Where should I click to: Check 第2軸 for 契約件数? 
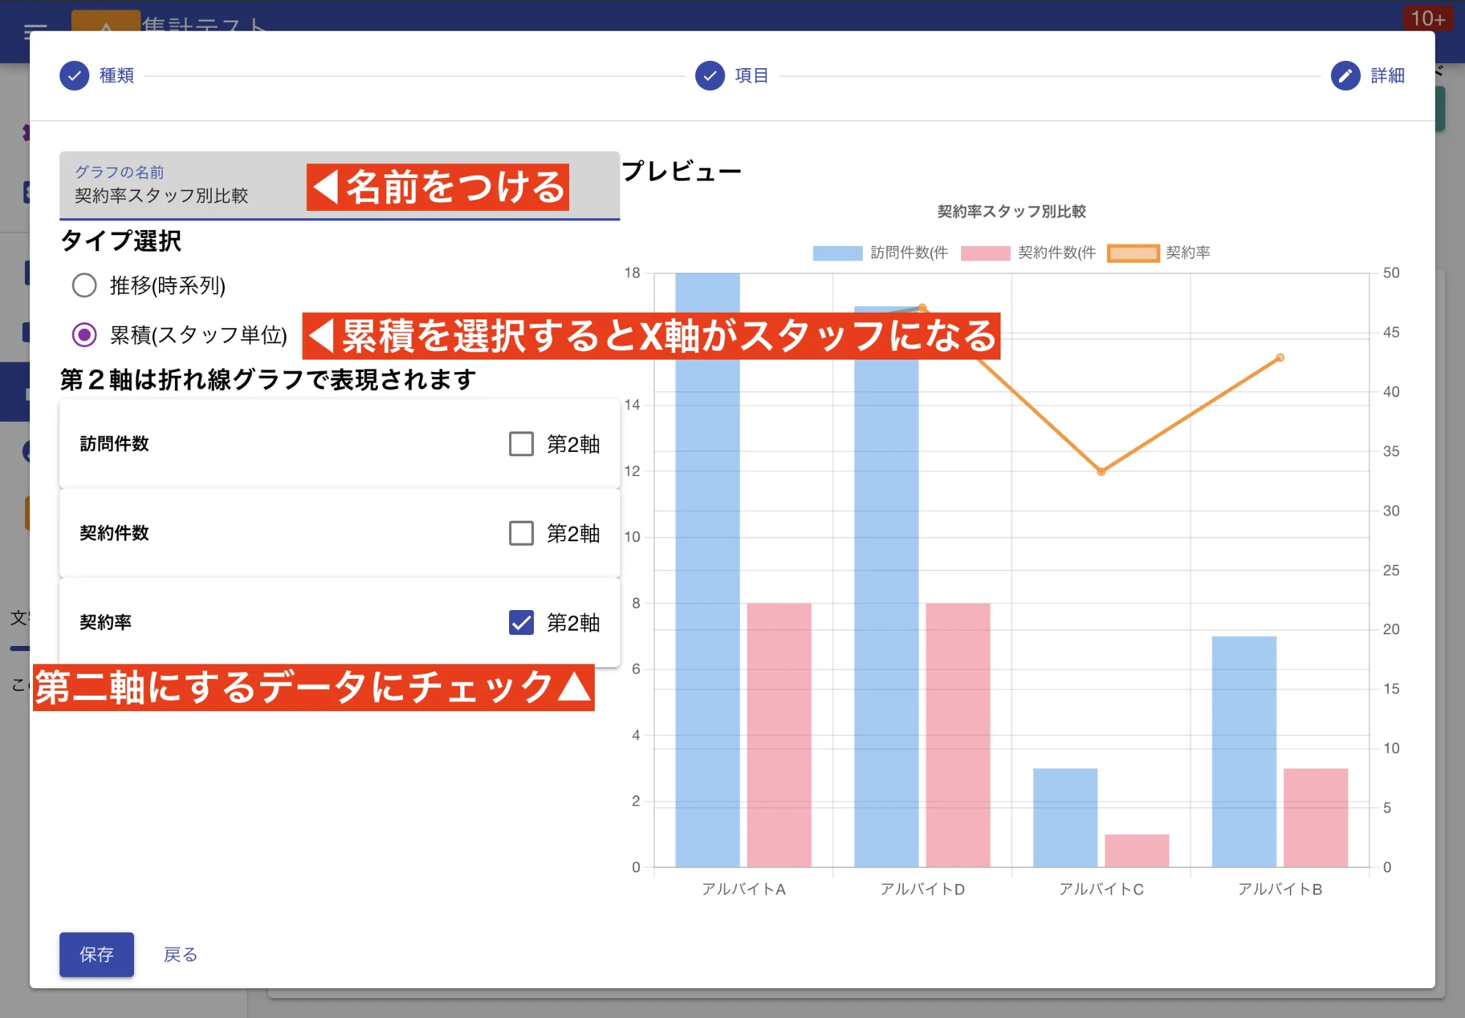(x=520, y=533)
